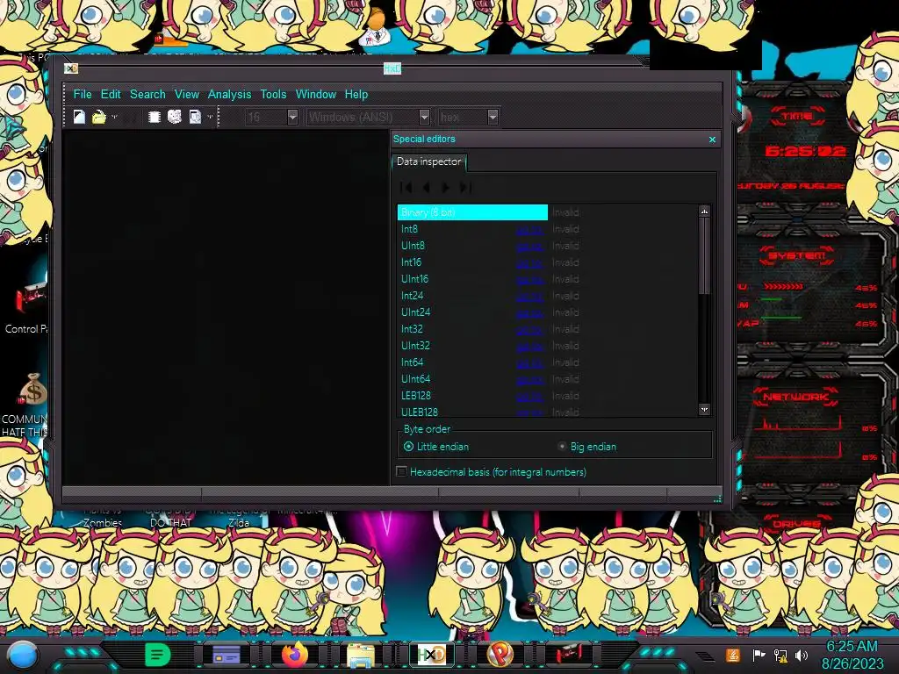Open the Help menu

[356, 94]
